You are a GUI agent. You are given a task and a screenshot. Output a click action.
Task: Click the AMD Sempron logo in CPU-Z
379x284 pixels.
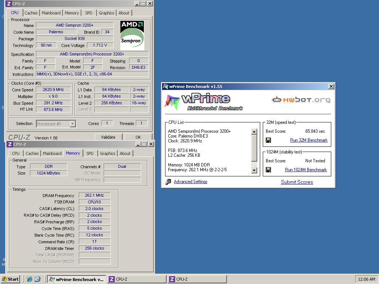(x=132, y=35)
